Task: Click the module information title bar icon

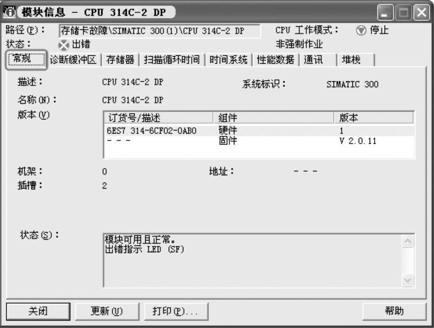Action: click(x=9, y=12)
